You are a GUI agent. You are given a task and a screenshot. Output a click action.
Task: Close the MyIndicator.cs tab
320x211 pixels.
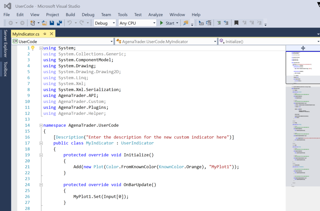click(x=52, y=34)
